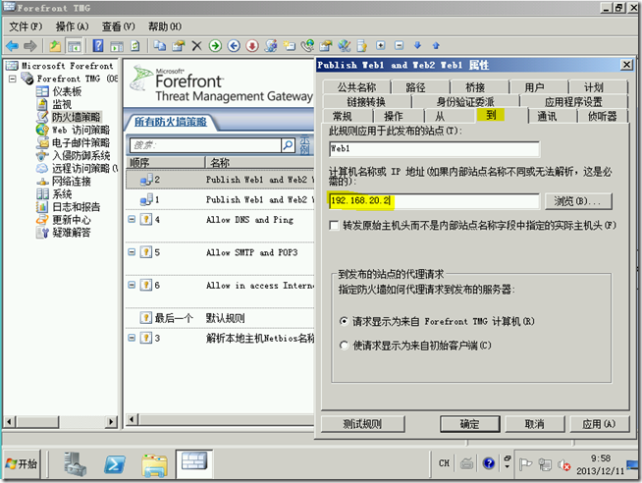
Task: Click the 浏览(B)... browse button
Action: pyautogui.click(x=578, y=201)
